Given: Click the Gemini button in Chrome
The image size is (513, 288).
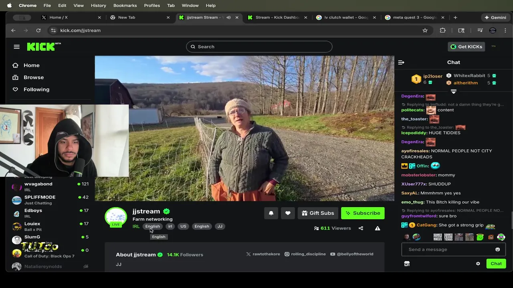Looking at the screenshot, I should coord(495,18).
